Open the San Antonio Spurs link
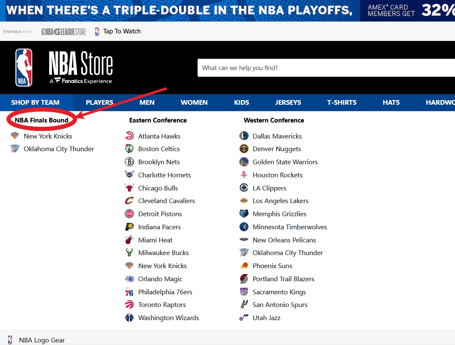 (280, 304)
